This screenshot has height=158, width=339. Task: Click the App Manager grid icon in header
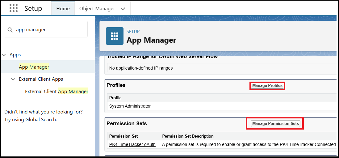[x=115, y=36]
